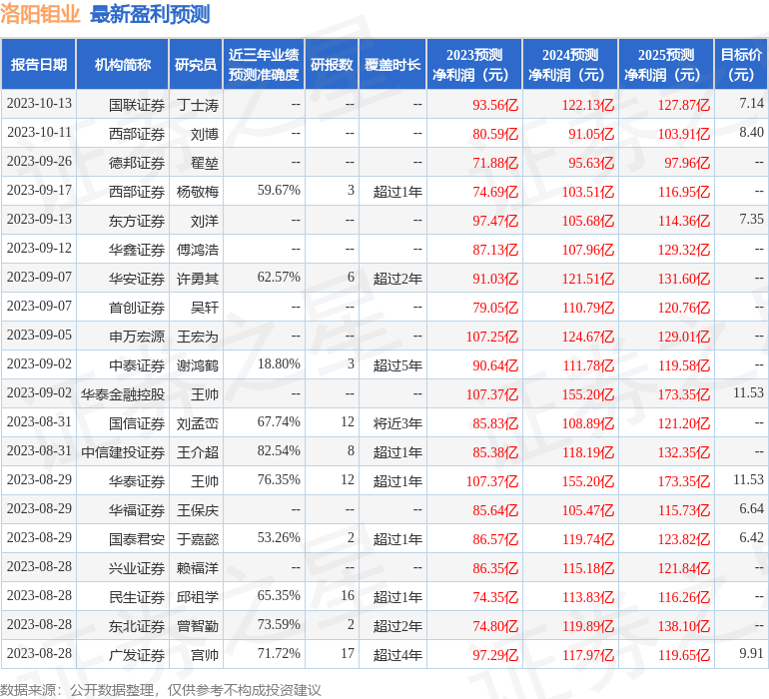This screenshot has width=769, height=699.
Task: Click the 覆盖时长 column header
Action: pos(392,64)
